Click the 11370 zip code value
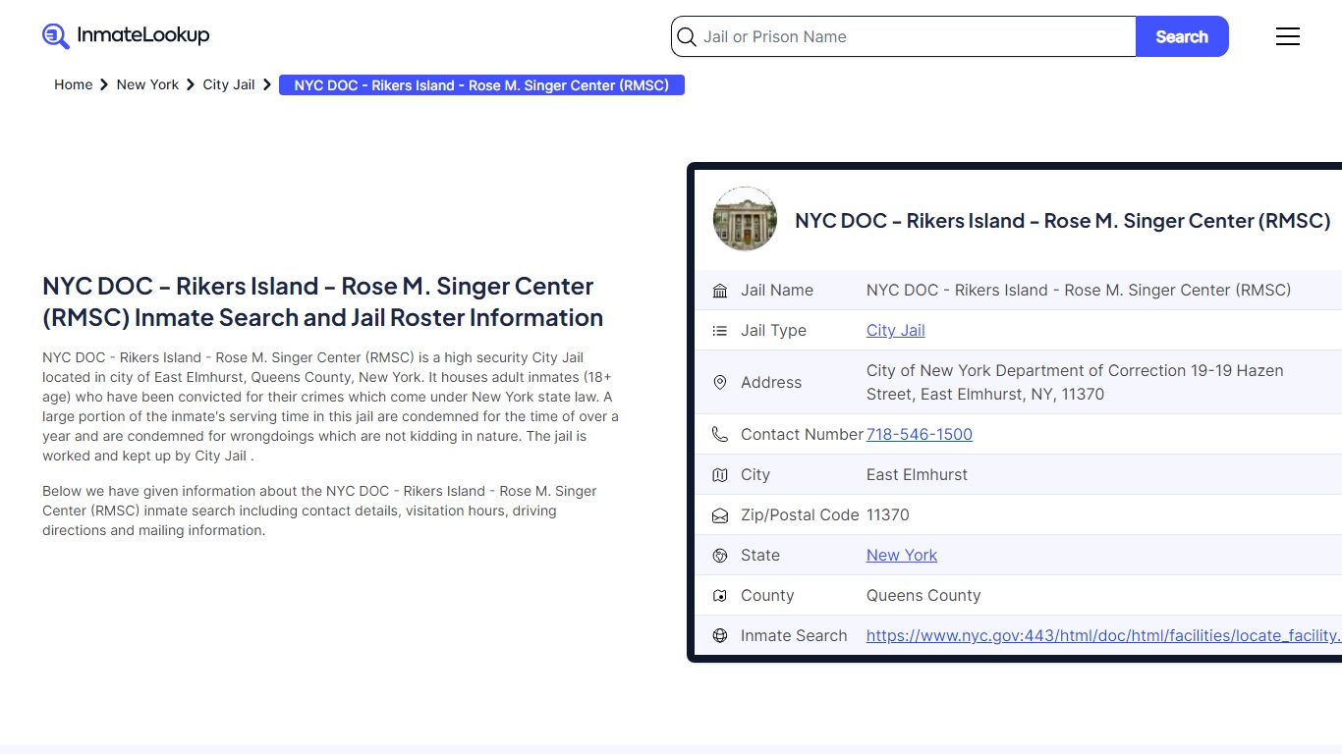 point(888,515)
